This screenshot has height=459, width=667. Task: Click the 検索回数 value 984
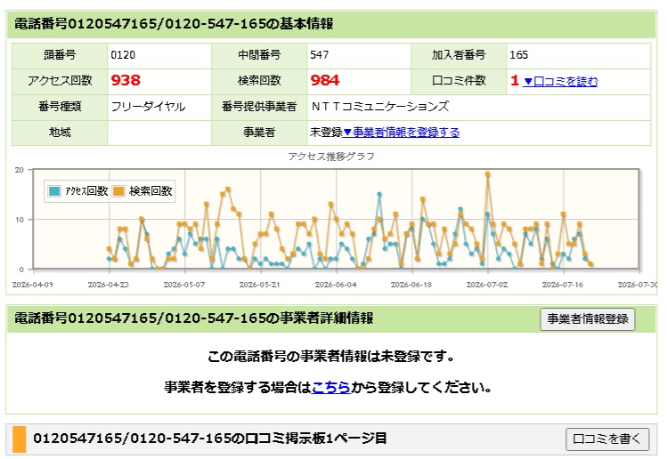pyautogui.click(x=325, y=80)
